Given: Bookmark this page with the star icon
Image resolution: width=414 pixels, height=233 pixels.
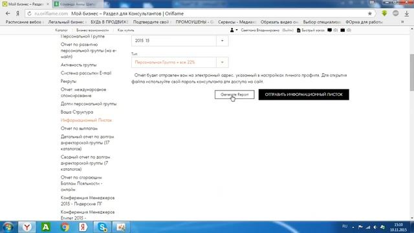Looking at the screenshot, I should coord(369,14).
